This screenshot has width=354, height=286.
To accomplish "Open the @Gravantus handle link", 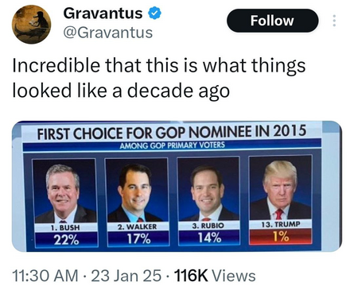I will [x=108, y=33].
